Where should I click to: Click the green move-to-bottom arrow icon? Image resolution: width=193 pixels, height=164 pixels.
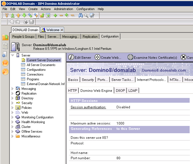click(13, 15)
